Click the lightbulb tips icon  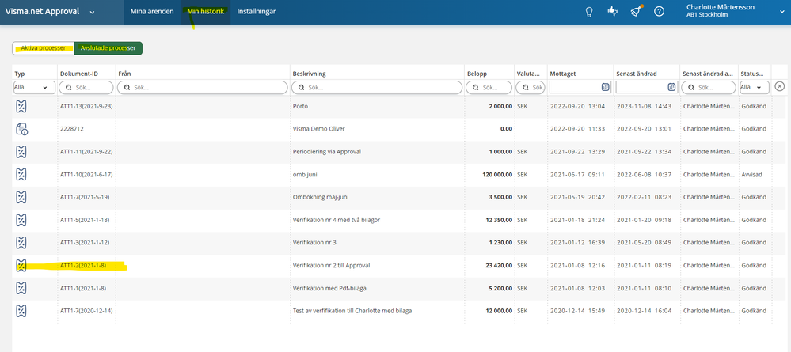click(x=588, y=12)
